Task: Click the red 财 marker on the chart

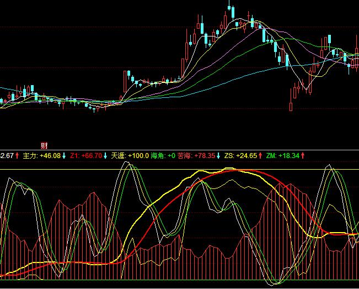Action: pos(44,146)
